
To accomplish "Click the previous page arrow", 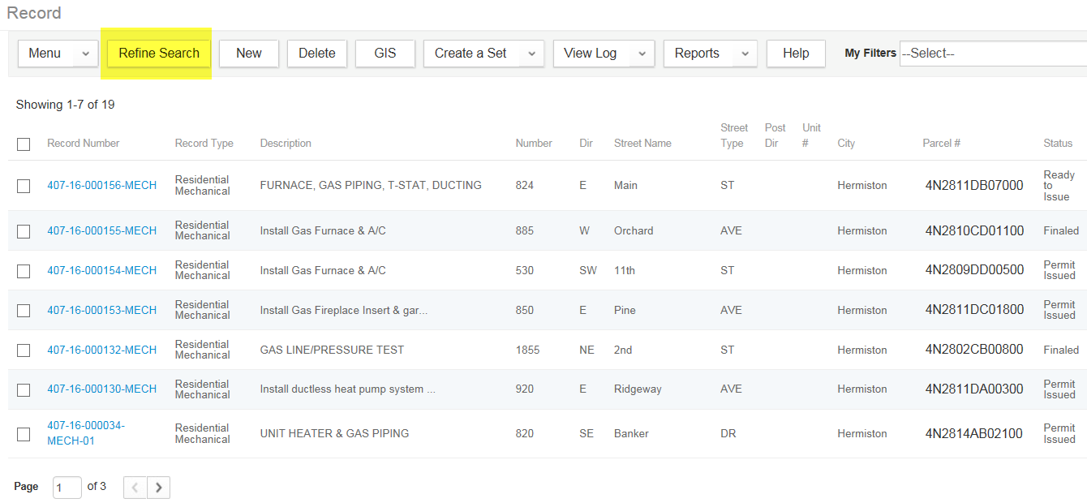I will coord(135,488).
